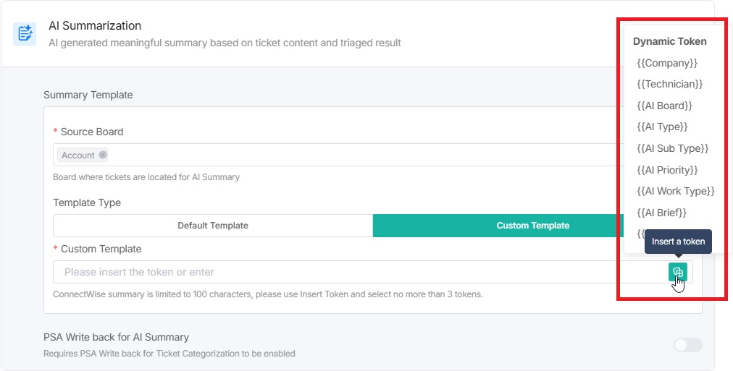The height and width of the screenshot is (371, 733).
Task: Click the Dynamic Token list header
Action: [670, 41]
